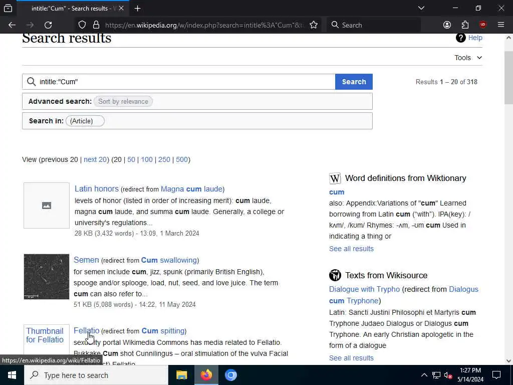Go to the next 20 results

coord(95,159)
